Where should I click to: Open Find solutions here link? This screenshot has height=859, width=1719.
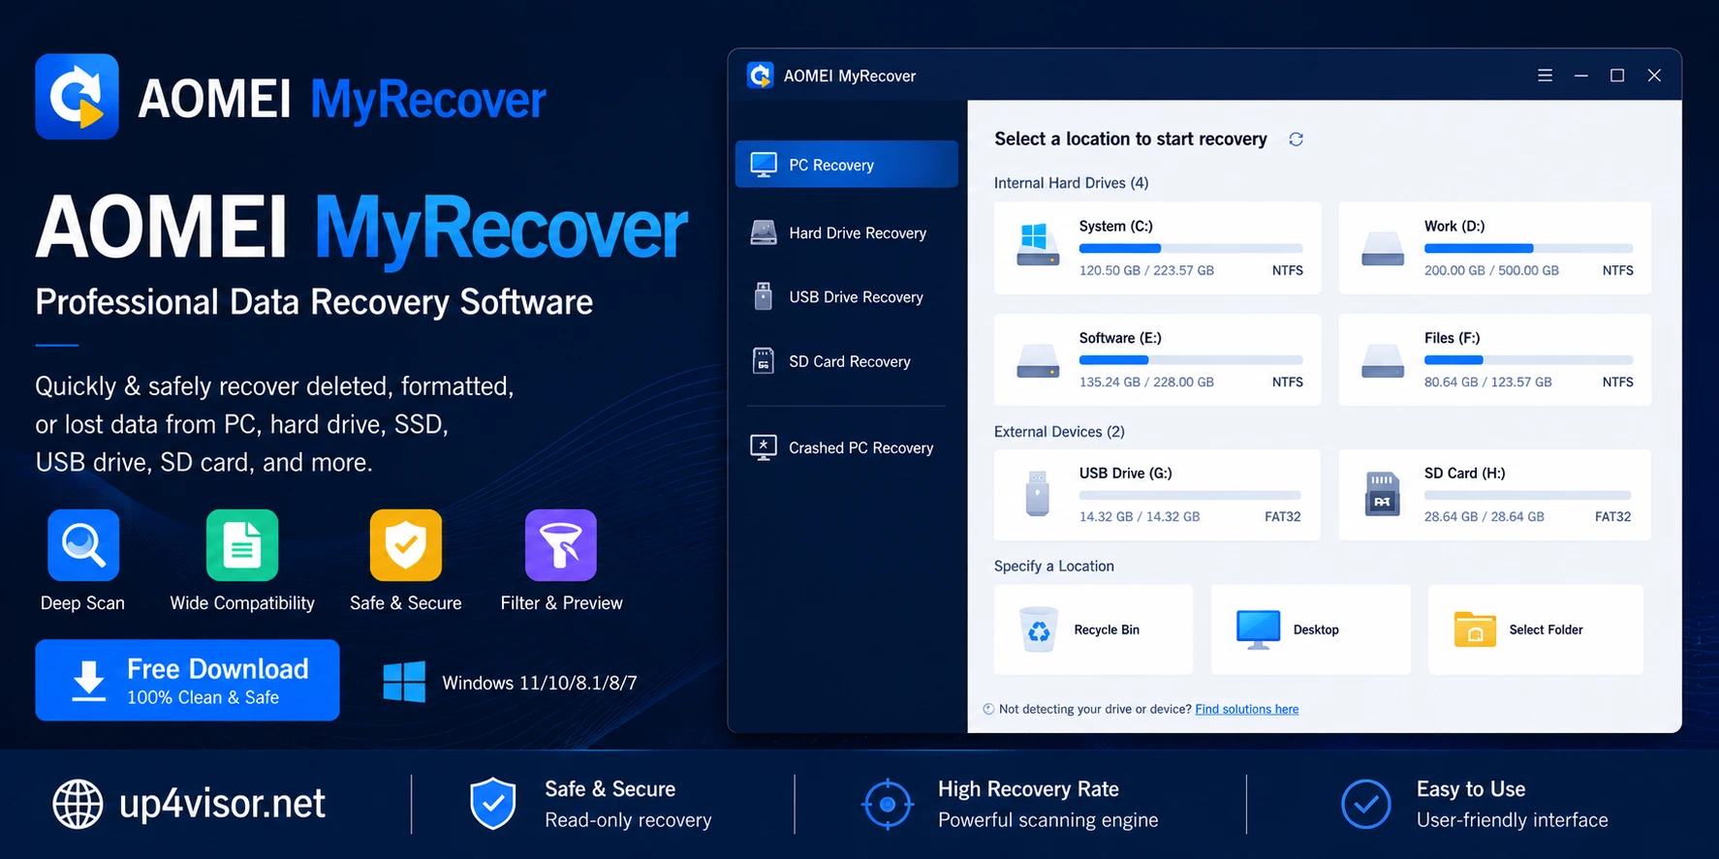click(1246, 709)
